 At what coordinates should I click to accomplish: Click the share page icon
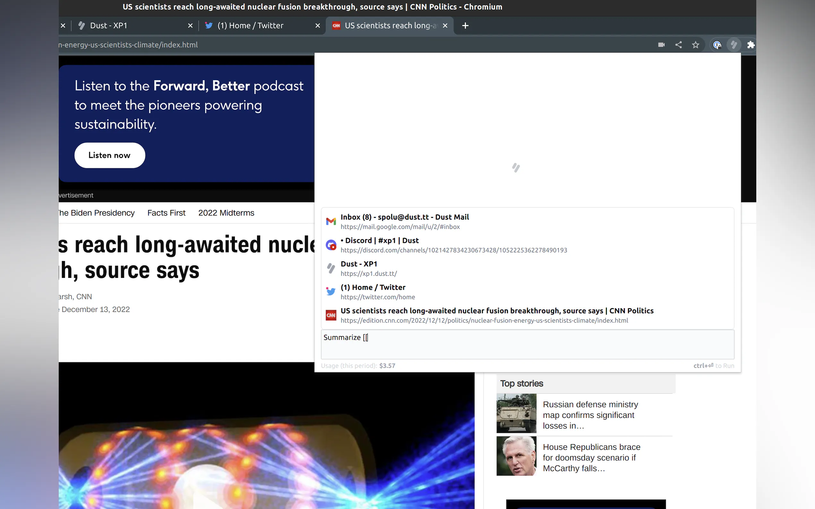pos(678,45)
